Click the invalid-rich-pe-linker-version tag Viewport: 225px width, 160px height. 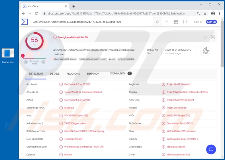click(93, 59)
